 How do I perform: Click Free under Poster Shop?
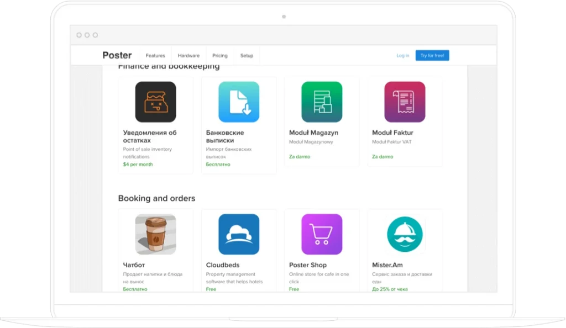(x=294, y=289)
